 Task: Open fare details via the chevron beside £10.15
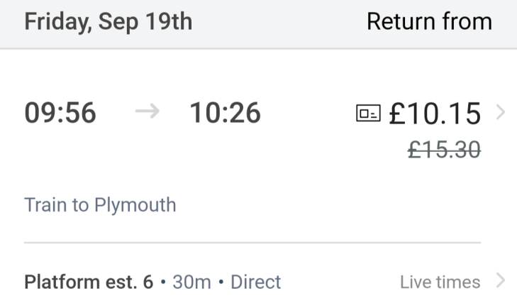[x=501, y=112]
